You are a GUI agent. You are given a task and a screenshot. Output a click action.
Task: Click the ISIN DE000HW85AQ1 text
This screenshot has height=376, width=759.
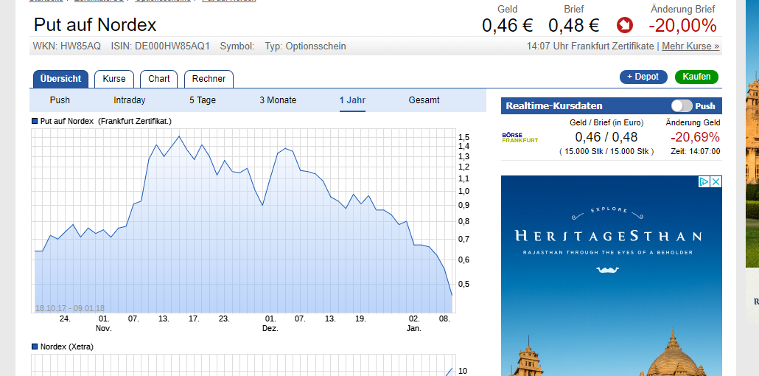pyautogui.click(x=160, y=46)
